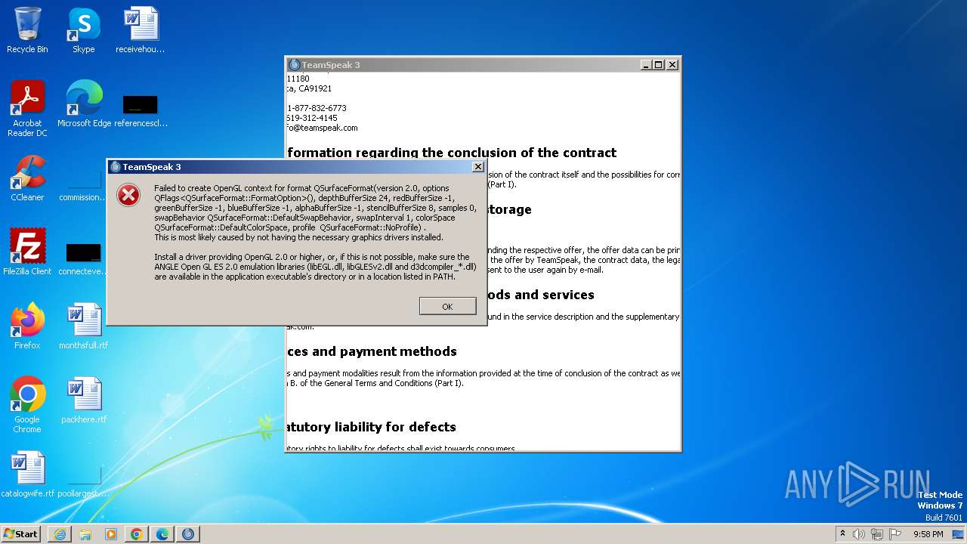
Task: Click OK in the TeamSpeak 3 error dialog
Action: [447, 306]
